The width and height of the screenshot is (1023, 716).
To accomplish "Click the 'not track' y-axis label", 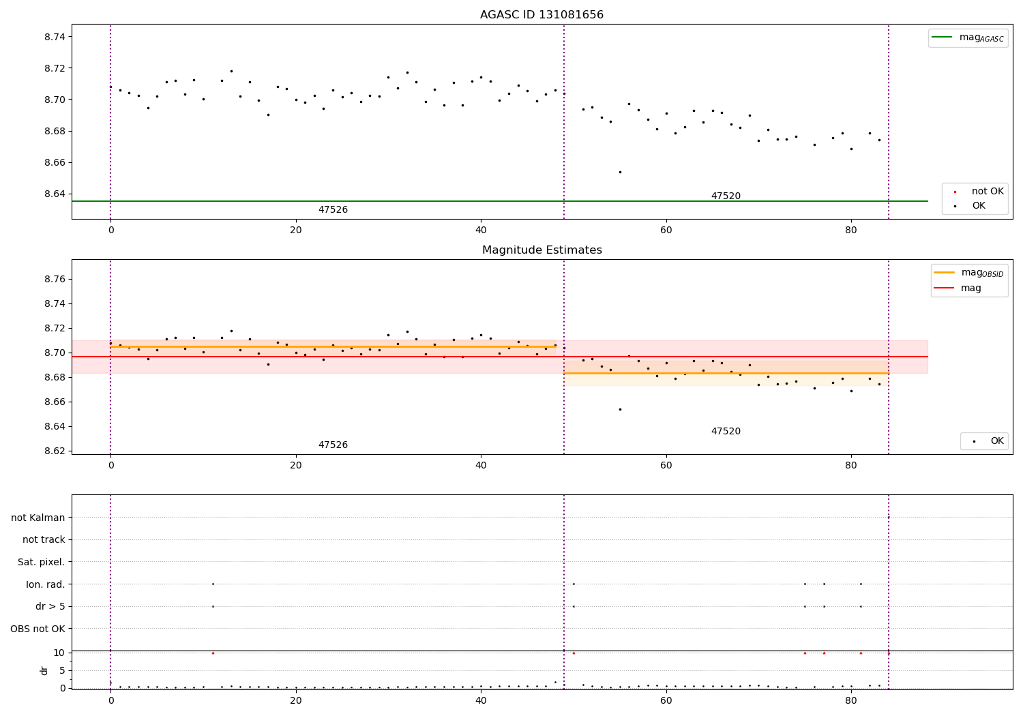I will [44, 540].
